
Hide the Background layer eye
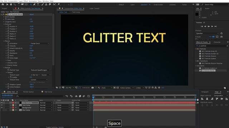[x=2, y=107]
